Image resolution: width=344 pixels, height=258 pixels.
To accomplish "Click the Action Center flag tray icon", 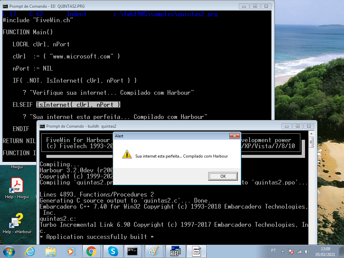I will point(291,252).
